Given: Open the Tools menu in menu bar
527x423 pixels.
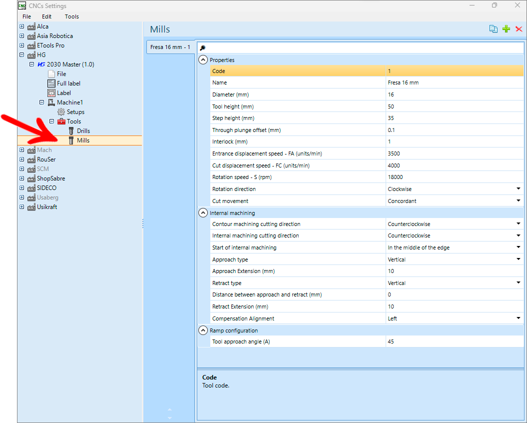Looking at the screenshot, I should coord(71,16).
